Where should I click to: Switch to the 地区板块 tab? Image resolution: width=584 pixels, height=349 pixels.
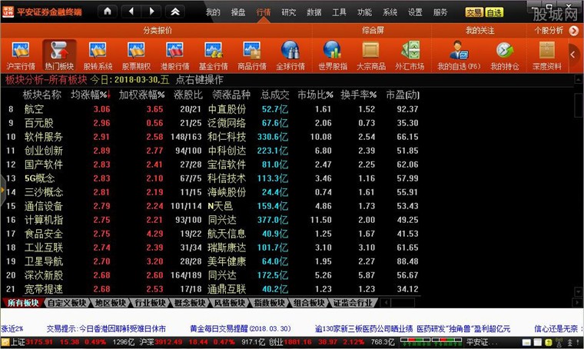111,303
